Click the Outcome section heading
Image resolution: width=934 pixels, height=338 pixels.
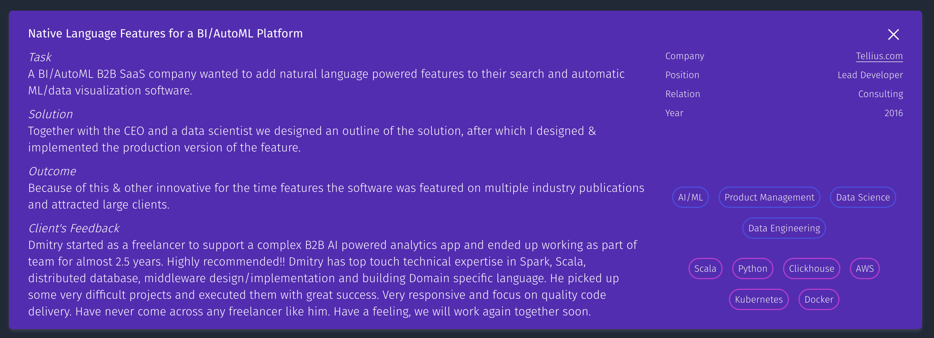(x=52, y=171)
